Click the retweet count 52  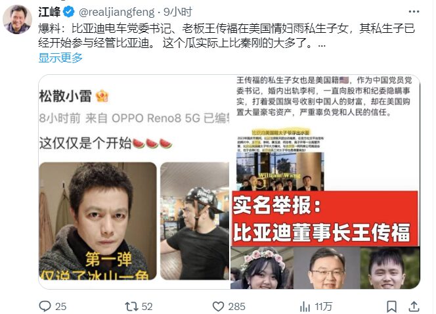(x=147, y=307)
